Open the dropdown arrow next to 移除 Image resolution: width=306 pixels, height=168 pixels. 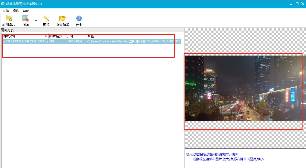pyautogui.click(x=36, y=21)
